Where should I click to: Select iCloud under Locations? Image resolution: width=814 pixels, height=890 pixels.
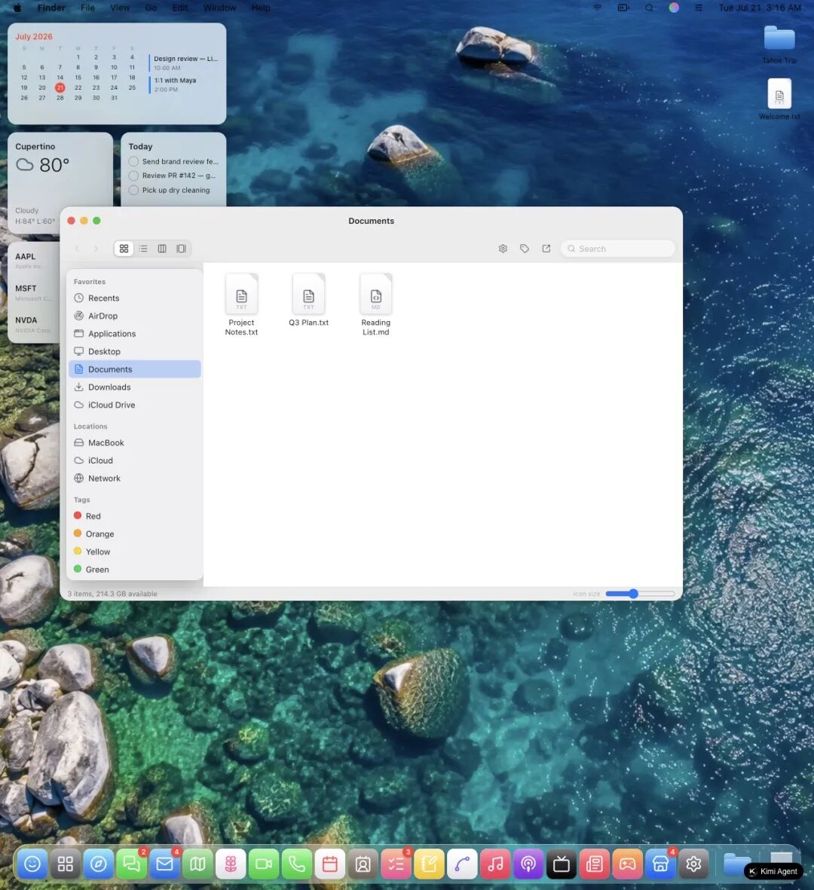click(x=134, y=460)
